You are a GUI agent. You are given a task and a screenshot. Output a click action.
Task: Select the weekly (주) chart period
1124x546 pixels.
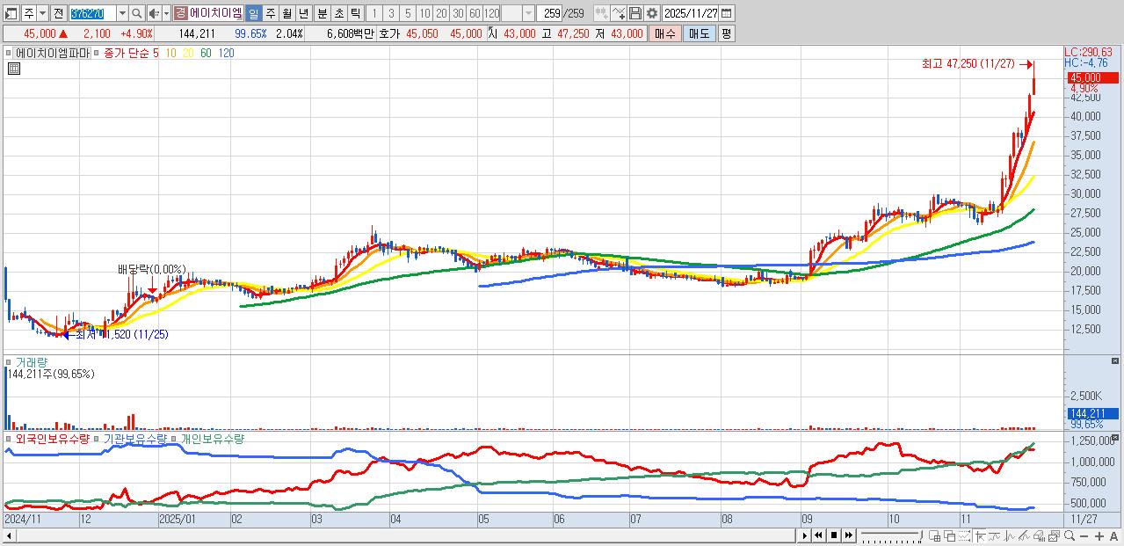270,13
